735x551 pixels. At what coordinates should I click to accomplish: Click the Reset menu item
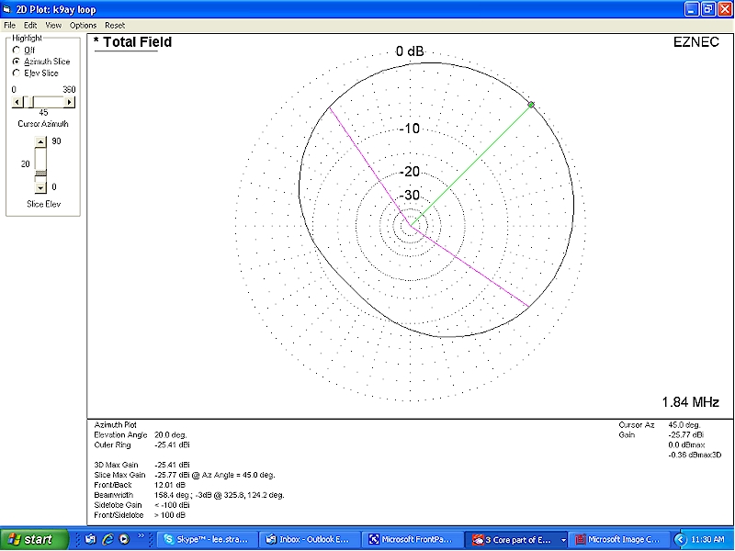coord(115,25)
